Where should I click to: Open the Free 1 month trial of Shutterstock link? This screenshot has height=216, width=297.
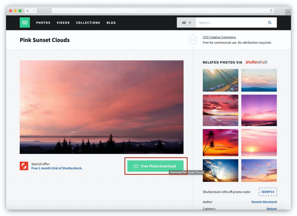pyautogui.click(x=57, y=168)
